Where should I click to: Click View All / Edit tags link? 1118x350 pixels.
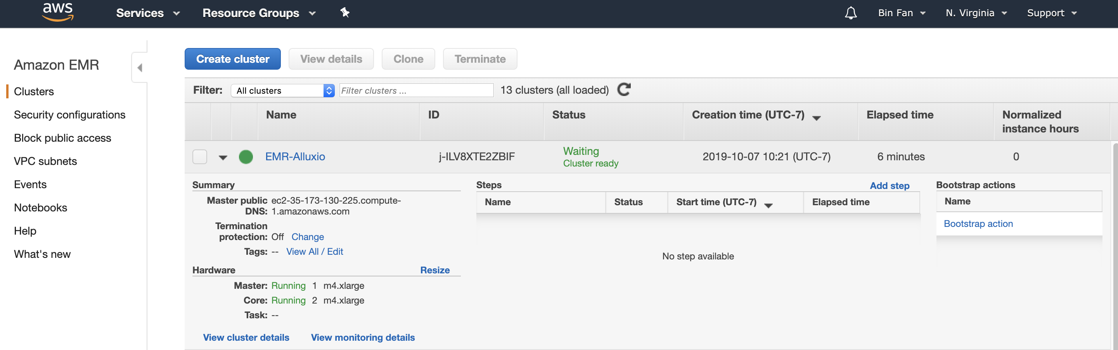click(315, 252)
